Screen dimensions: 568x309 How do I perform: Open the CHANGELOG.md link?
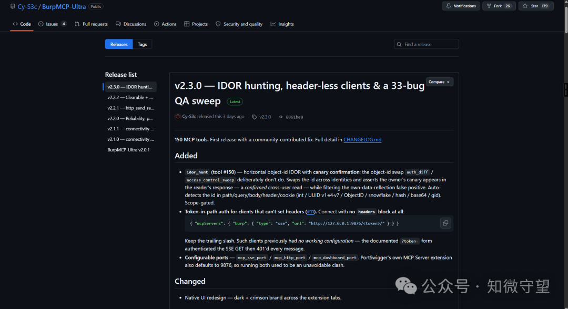coord(362,140)
